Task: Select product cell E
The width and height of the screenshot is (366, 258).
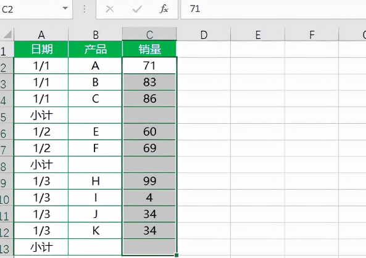Action: point(95,132)
